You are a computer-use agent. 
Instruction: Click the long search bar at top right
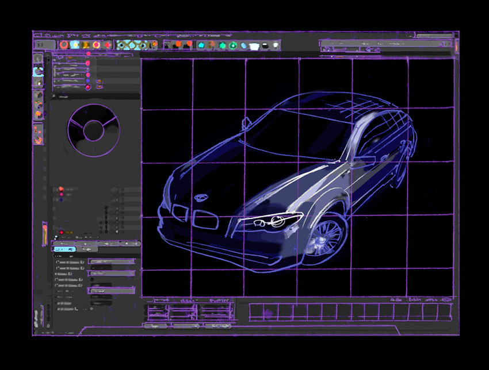tap(386, 44)
